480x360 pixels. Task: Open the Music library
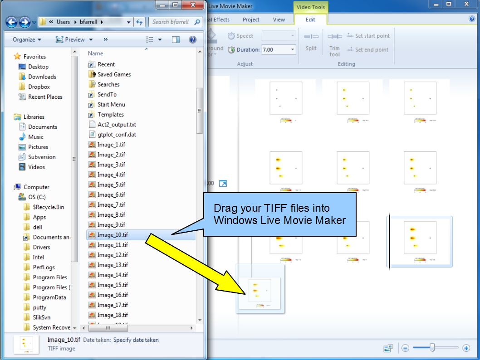coord(36,137)
